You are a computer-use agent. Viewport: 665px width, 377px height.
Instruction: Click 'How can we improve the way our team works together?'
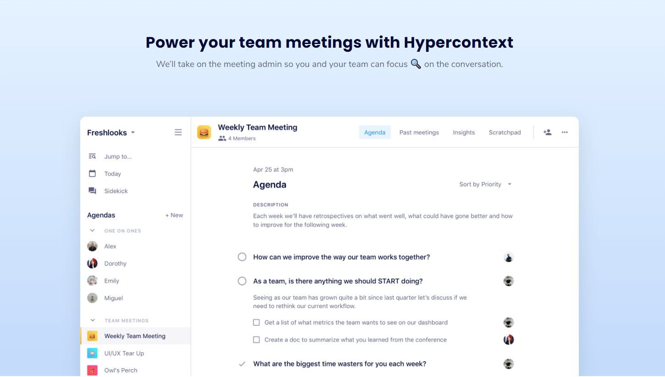[x=342, y=257]
